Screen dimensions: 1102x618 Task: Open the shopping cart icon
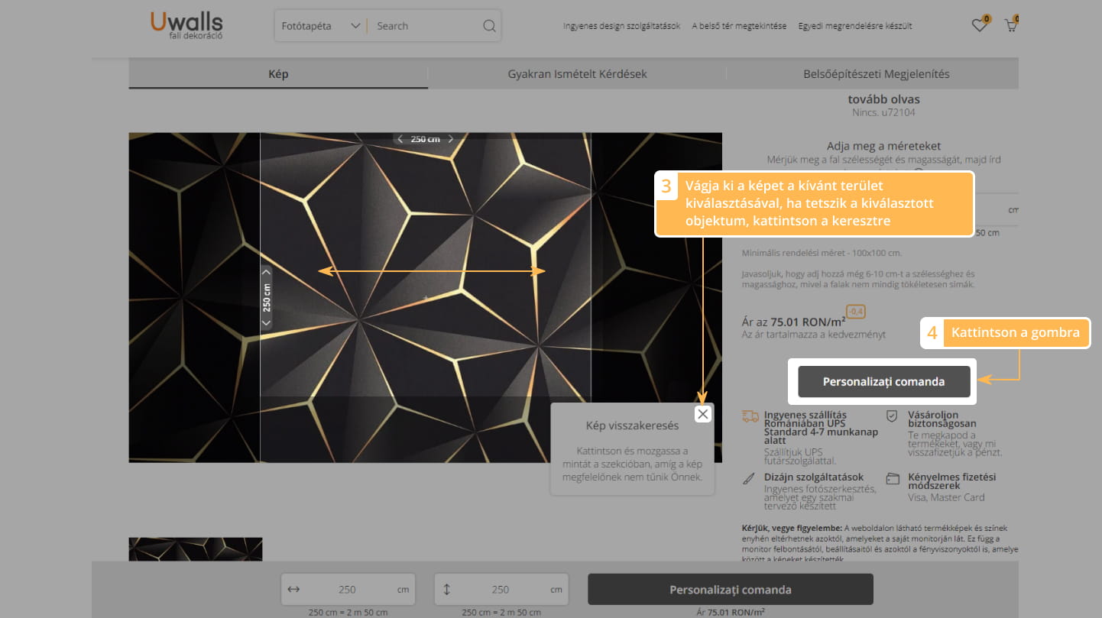point(1011,26)
